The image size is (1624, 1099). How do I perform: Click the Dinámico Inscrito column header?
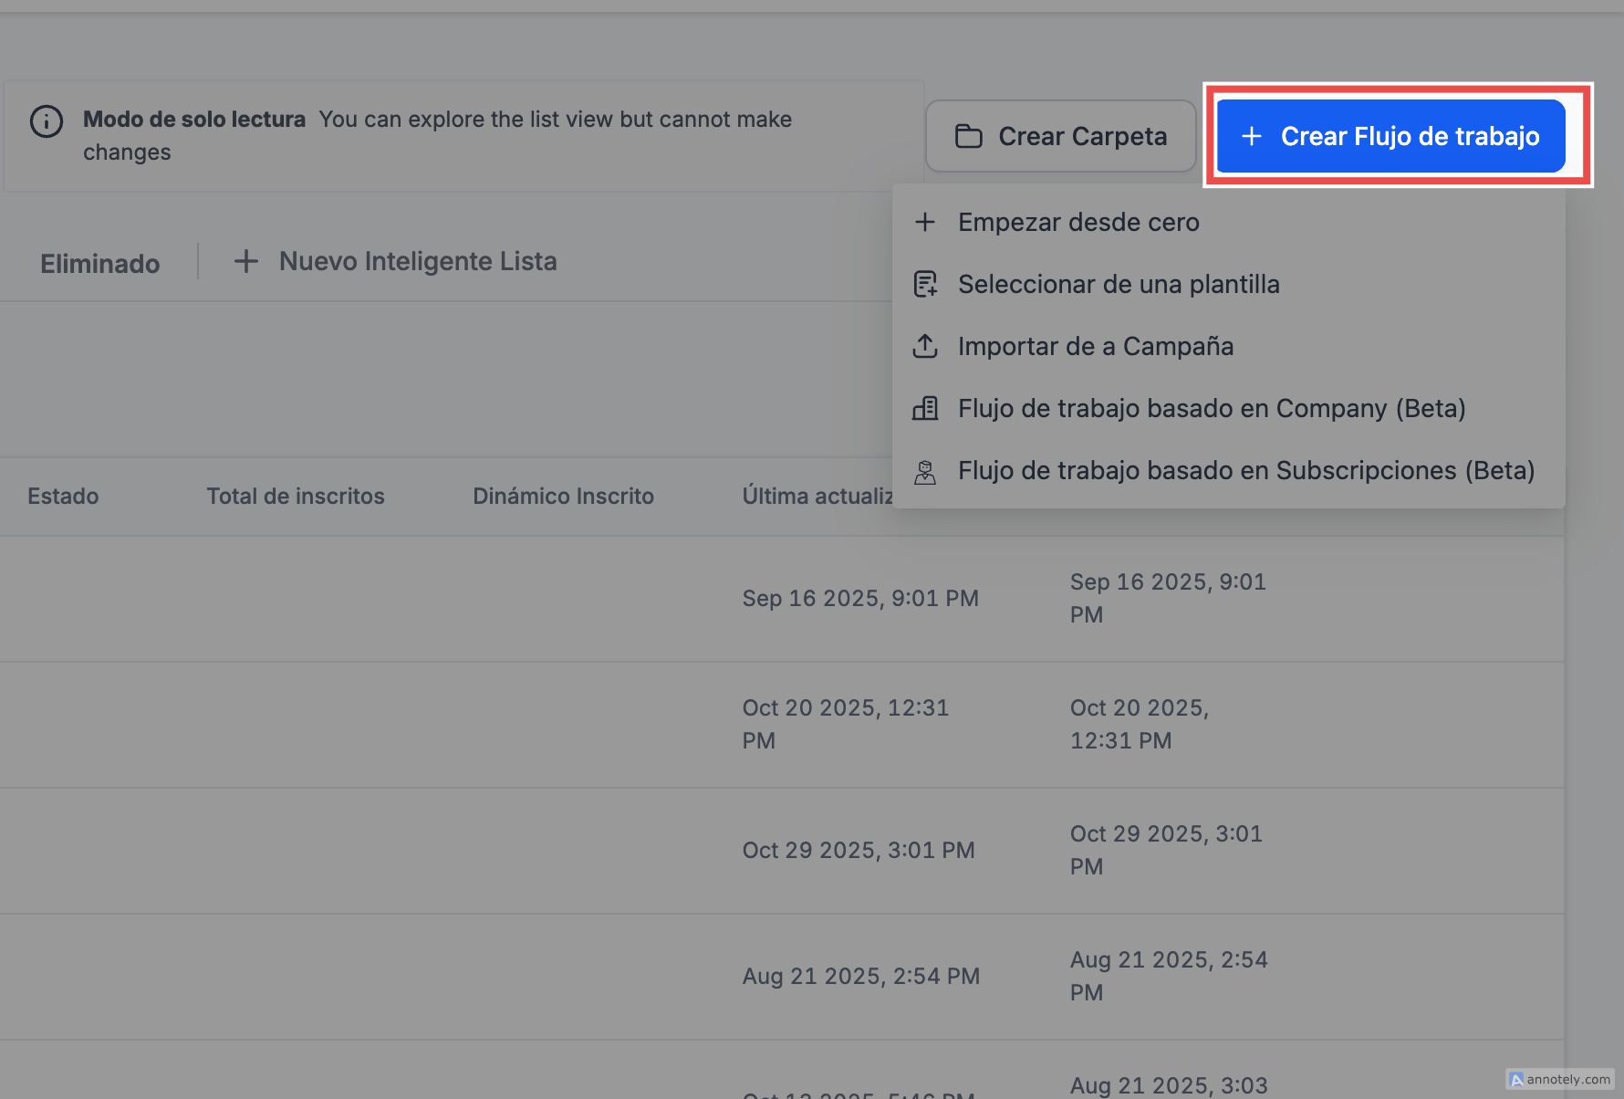563,496
